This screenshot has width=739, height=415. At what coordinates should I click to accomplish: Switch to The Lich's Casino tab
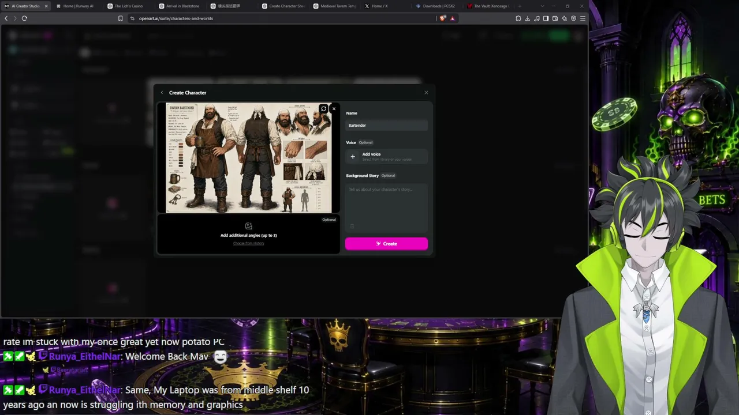[x=129, y=6]
